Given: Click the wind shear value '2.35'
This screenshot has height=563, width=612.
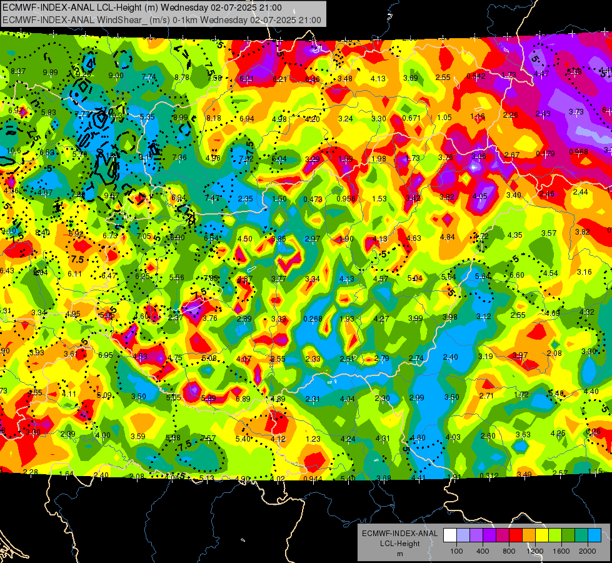Looking at the screenshot, I should (246, 199).
